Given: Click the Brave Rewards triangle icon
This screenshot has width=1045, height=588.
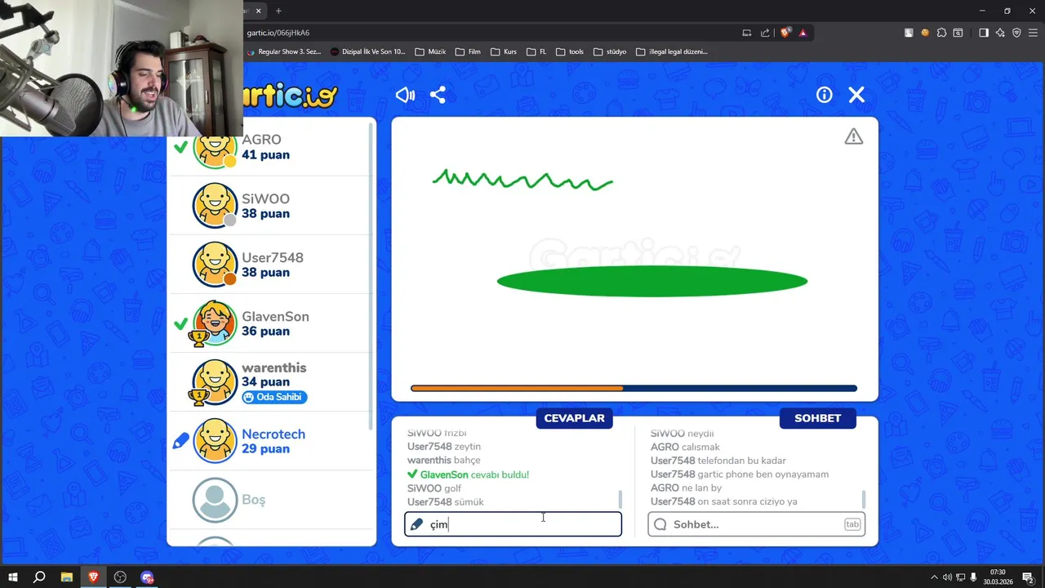Looking at the screenshot, I should click(803, 33).
